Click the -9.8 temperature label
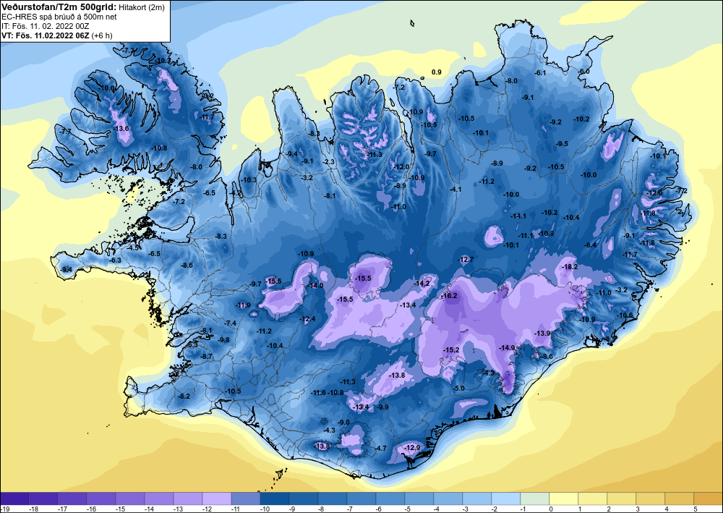The width and height of the screenshot is (723, 513). [x=224, y=339]
